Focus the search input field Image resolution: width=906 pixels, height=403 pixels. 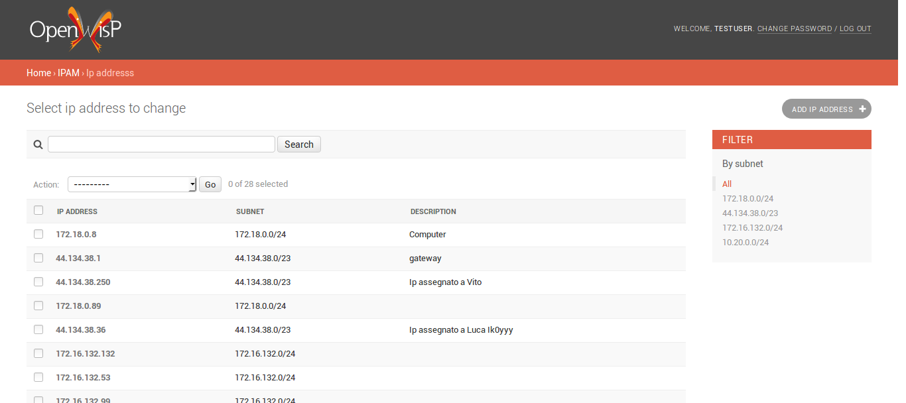161,144
